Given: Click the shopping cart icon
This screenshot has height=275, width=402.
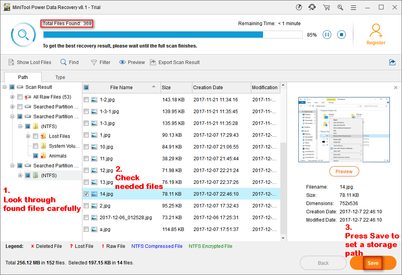Looking at the screenshot, I should pyautogui.click(x=326, y=7).
